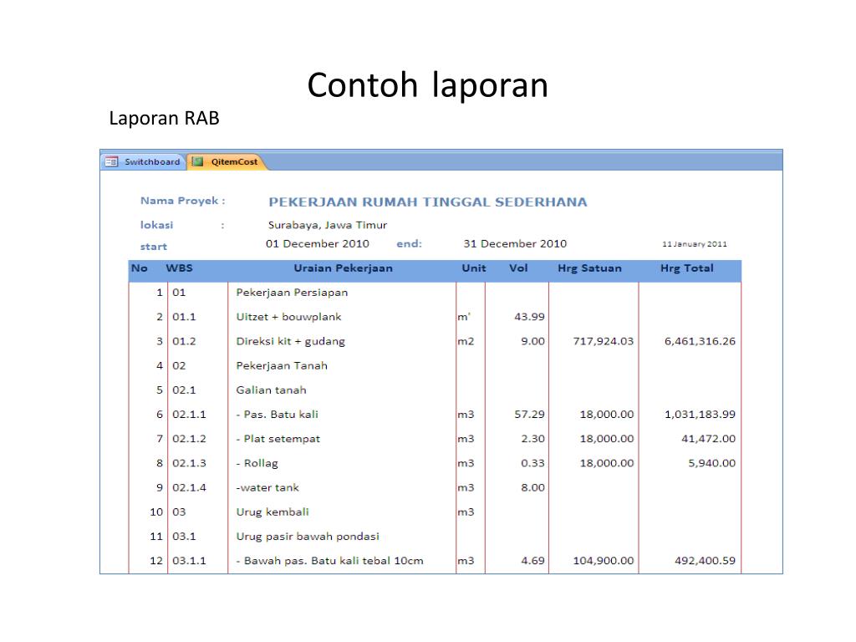This screenshot has height=642, width=856.
Task: Select the Urug kembali entry
Action: pyautogui.click(x=273, y=512)
